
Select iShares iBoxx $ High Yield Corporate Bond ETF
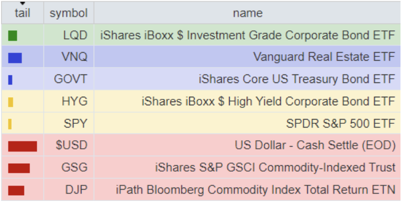tap(269, 102)
